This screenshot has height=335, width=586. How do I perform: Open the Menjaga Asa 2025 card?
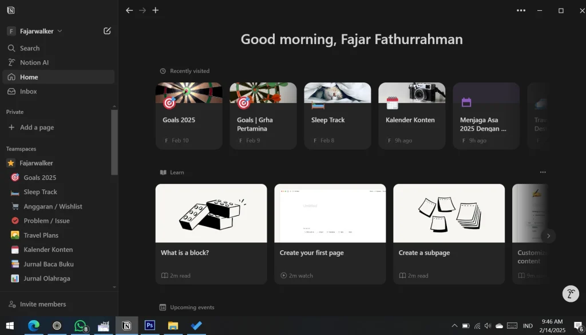[x=486, y=116]
